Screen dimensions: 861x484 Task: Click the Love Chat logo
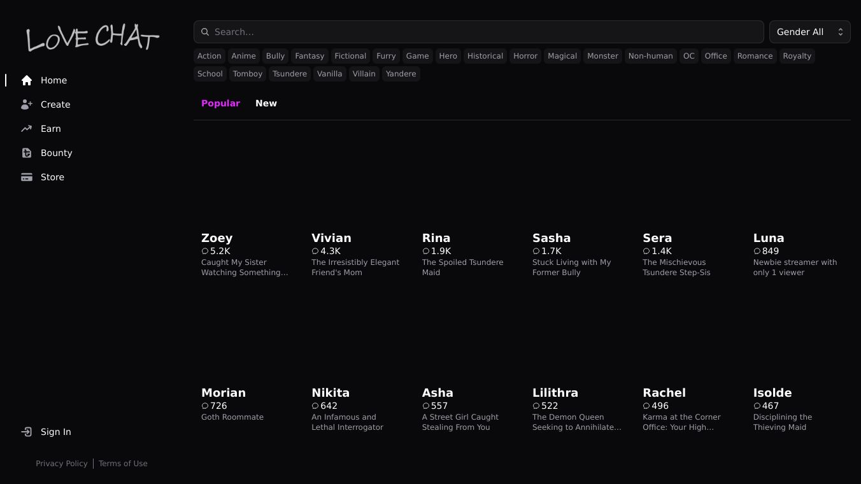tap(92, 38)
